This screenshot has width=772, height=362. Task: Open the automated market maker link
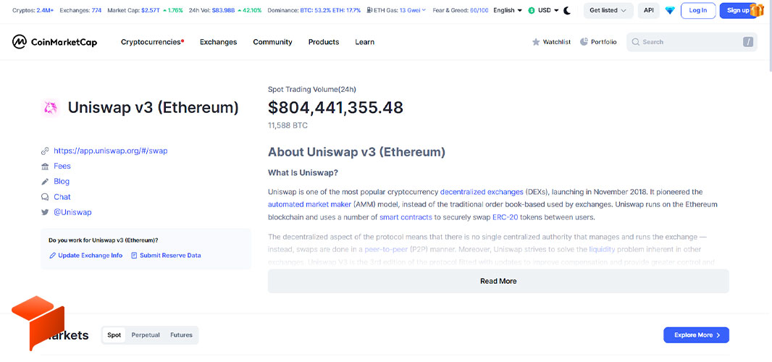point(309,204)
